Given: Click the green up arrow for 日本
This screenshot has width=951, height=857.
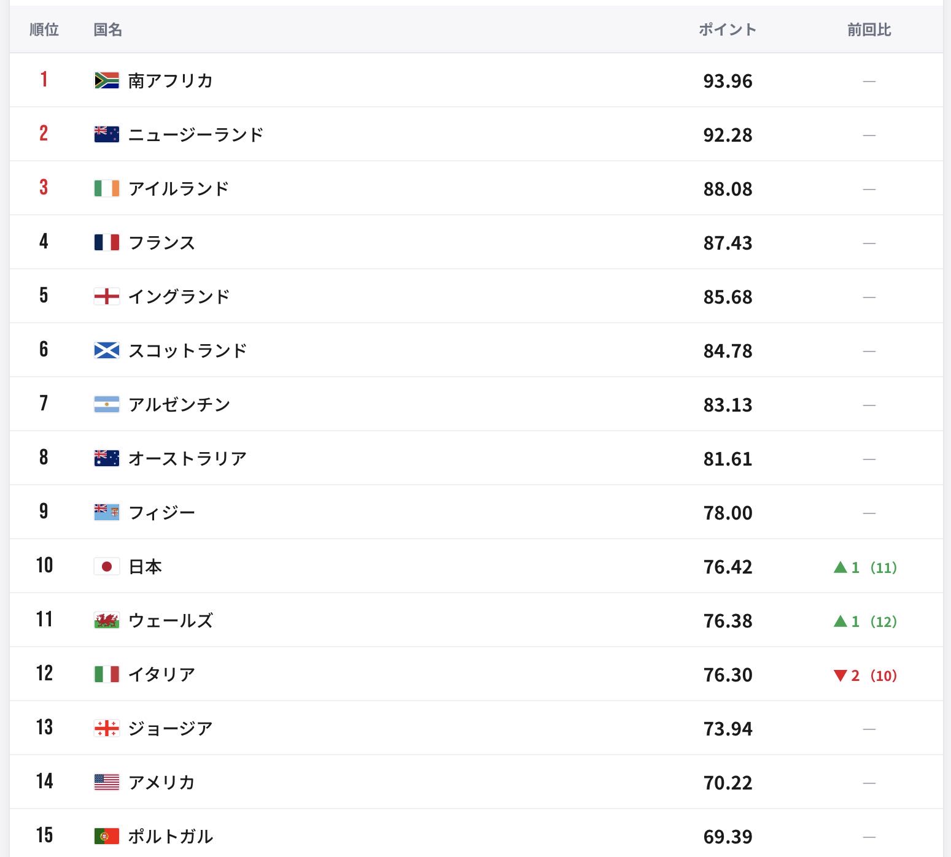Looking at the screenshot, I should click(x=840, y=567).
